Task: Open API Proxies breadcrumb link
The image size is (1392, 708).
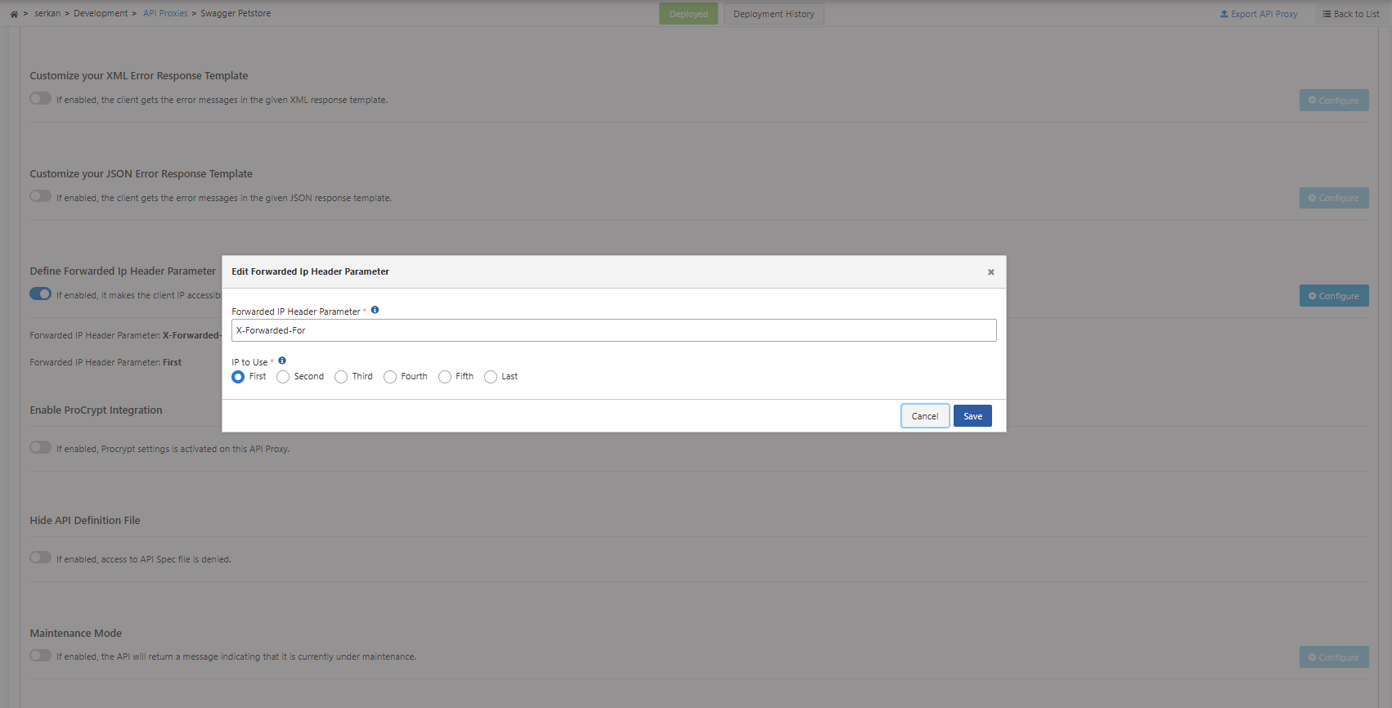Action: pos(165,14)
